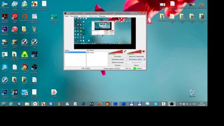Screen dimensions: 224x126
Task: Open the FastStone Capture desktop icon
Action: (x=34, y=6)
